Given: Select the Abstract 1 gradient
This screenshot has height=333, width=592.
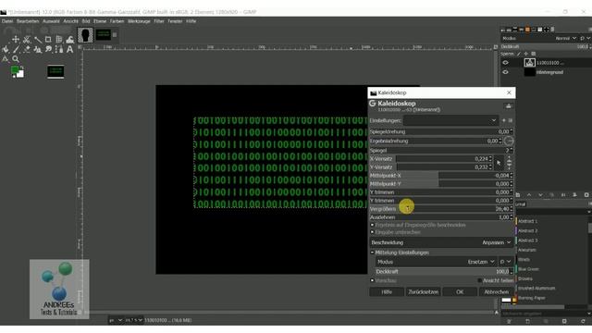Looking at the screenshot, I should 527,221.
